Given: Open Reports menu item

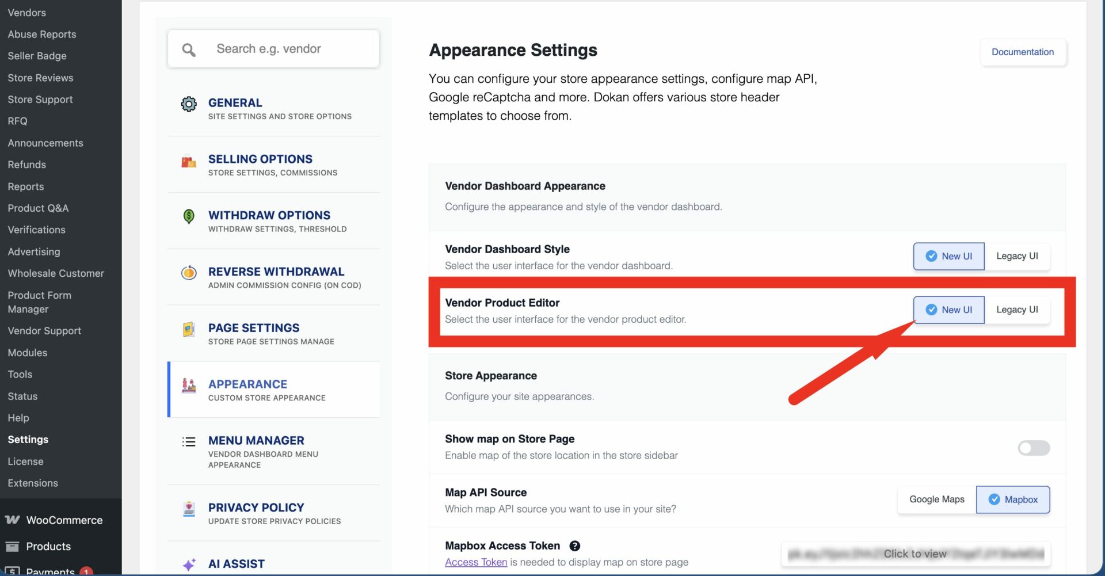Looking at the screenshot, I should coord(26,186).
